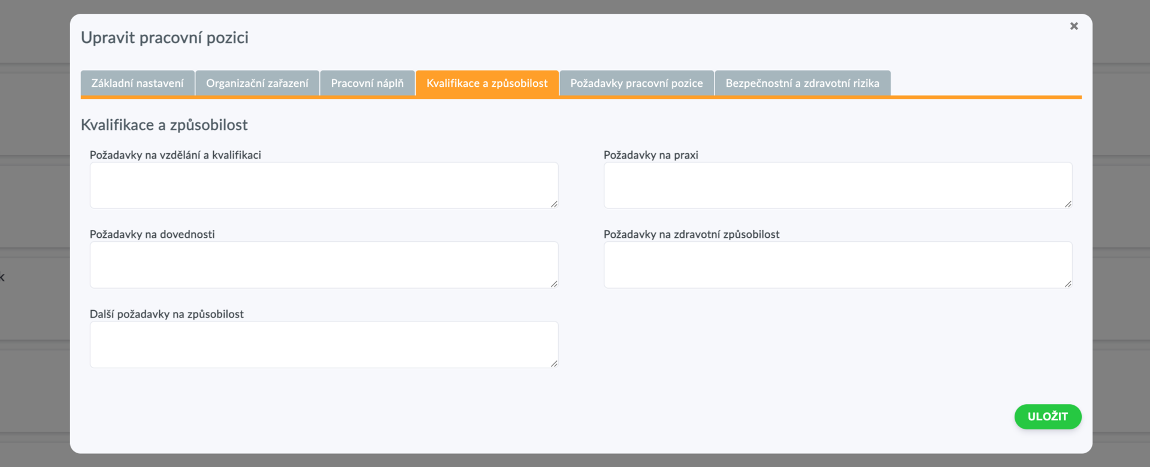The height and width of the screenshot is (467, 1150).
Task: Focus the Další požadavky na způsobilost textarea
Action: (323, 344)
